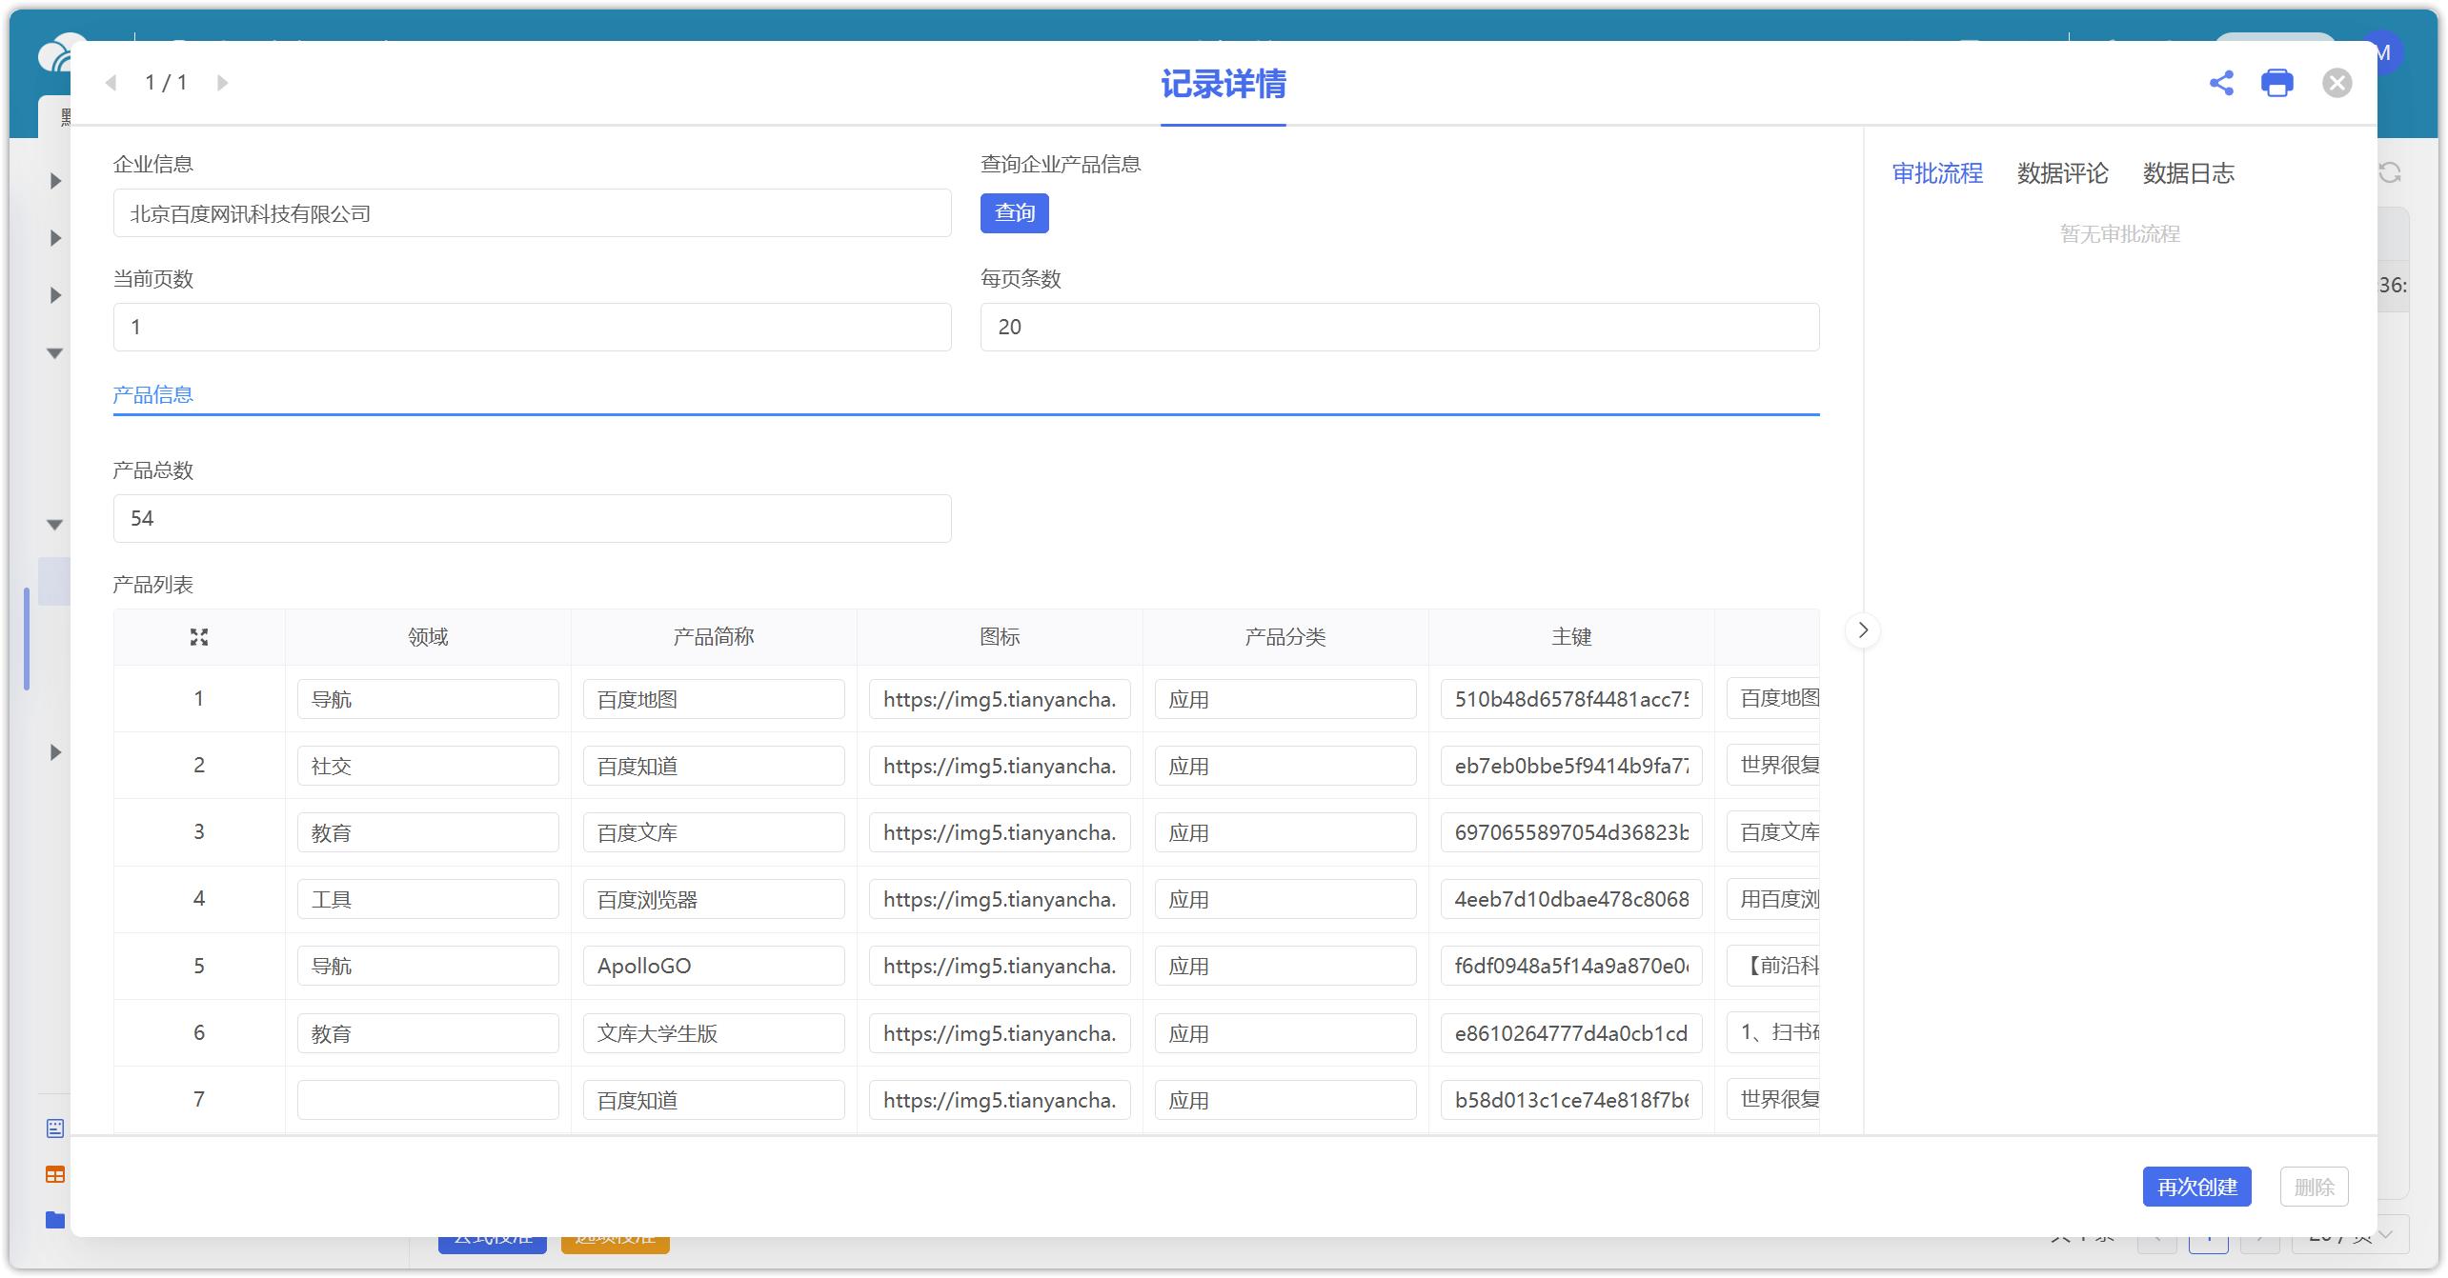Click the 社交 domain cell
2448x1278 pixels.
428,766
